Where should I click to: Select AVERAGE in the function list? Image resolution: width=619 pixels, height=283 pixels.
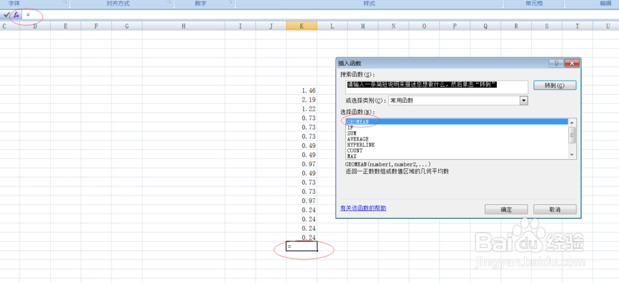[x=456, y=139]
